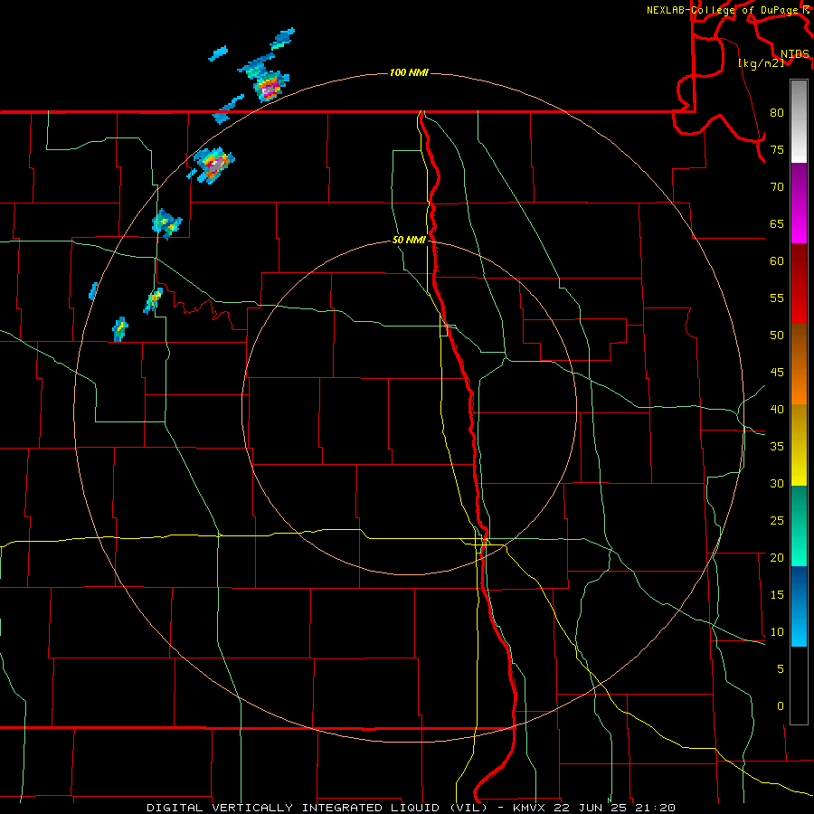Image resolution: width=814 pixels, height=814 pixels.
Task: Click the 75 value on the color scale
Action: [777, 149]
